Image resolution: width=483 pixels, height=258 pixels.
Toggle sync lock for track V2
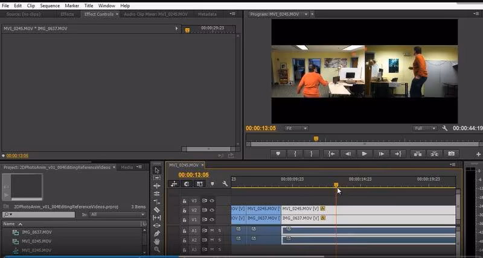click(204, 210)
